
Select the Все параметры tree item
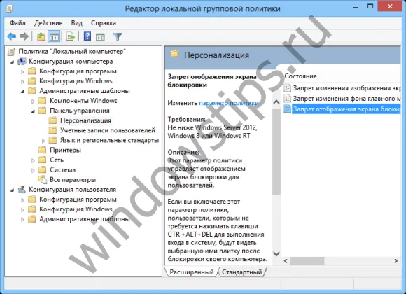73,179
